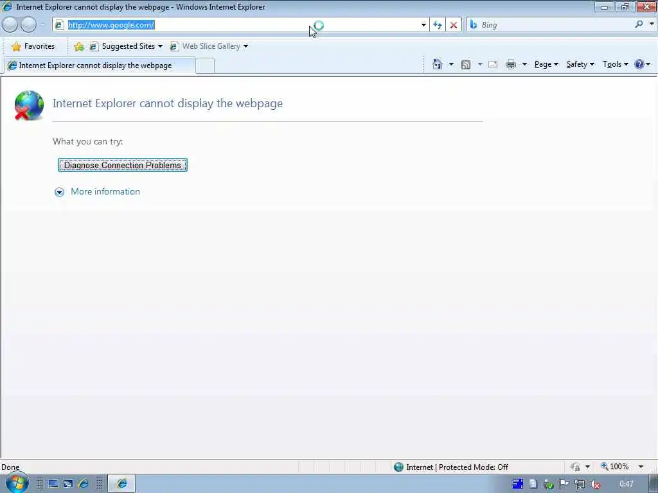Click the red Stop loading button
The height and width of the screenshot is (493, 658).
pos(454,25)
